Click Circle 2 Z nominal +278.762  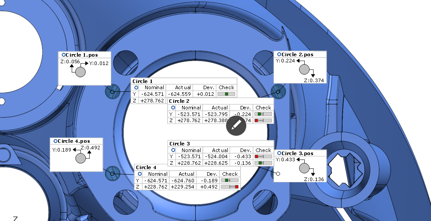189,120
